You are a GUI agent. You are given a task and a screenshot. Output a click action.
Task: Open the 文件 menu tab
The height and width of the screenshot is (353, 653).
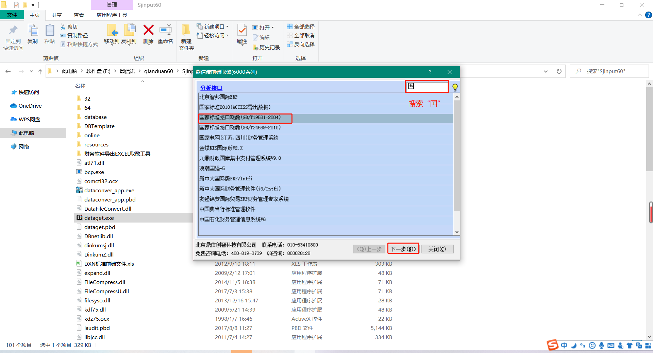(x=12, y=15)
